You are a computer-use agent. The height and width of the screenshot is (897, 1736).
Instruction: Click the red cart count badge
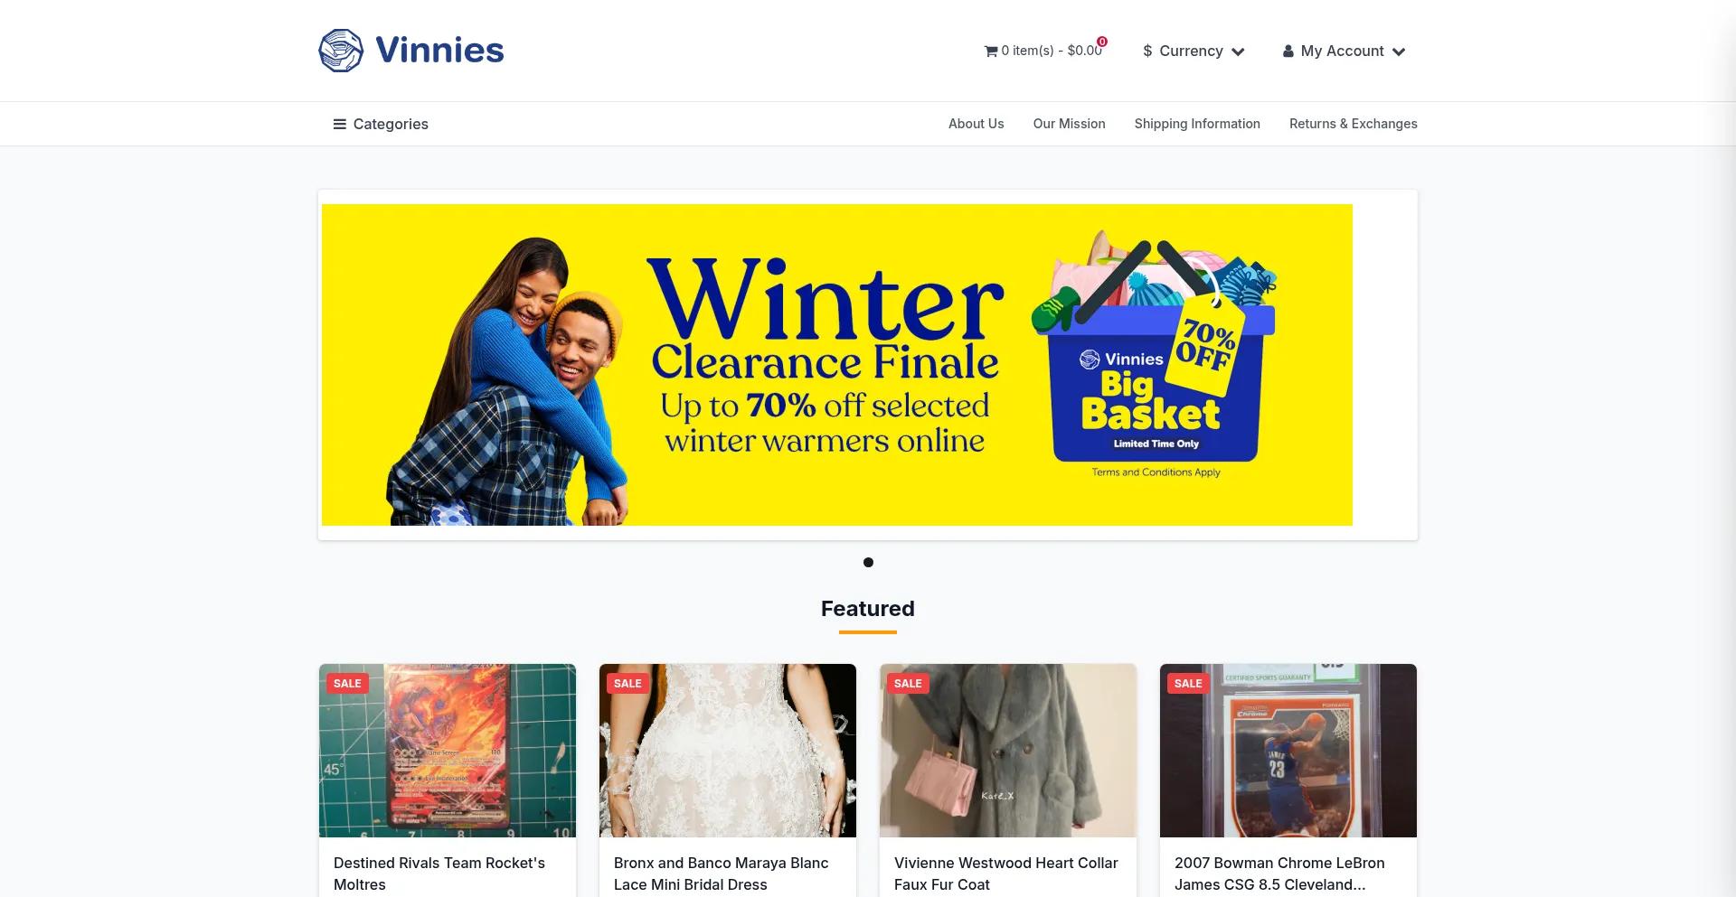click(1102, 42)
